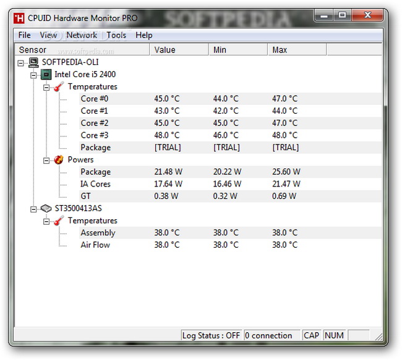
Task: Collapse the drive Temperatures group
Action: point(46,222)
